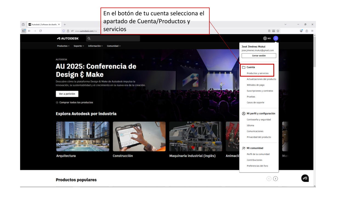This screenshot has height=197, width=351.
Task: Open Comunicaciones settings
Action: click(x=255, y=131)
